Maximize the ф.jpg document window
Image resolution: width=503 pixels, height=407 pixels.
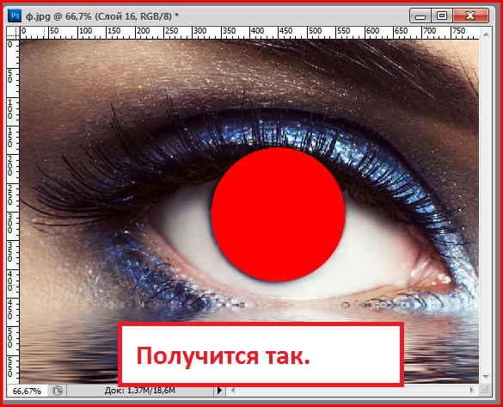442,15
